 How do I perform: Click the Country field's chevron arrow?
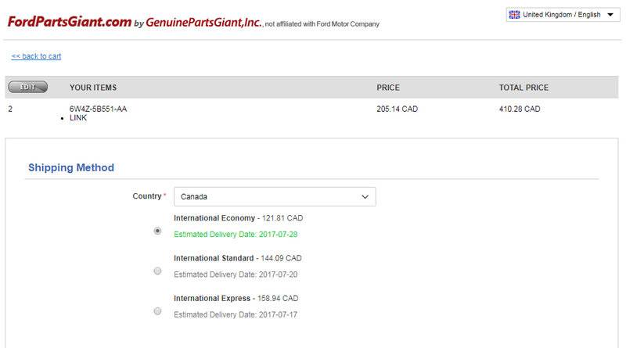(365, 197)
